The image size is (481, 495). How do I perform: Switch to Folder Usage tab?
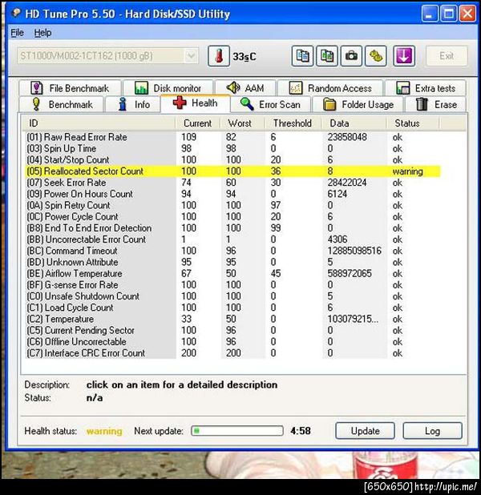[358, 104]
